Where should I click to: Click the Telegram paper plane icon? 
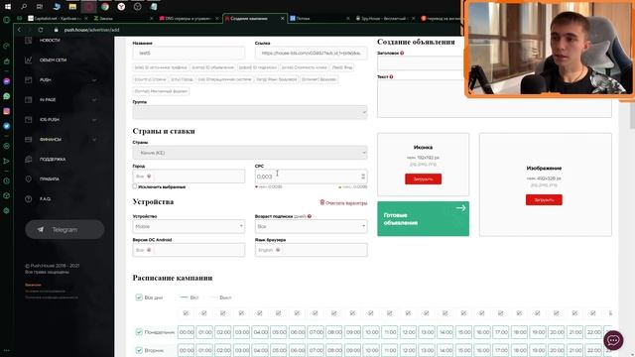41,229
